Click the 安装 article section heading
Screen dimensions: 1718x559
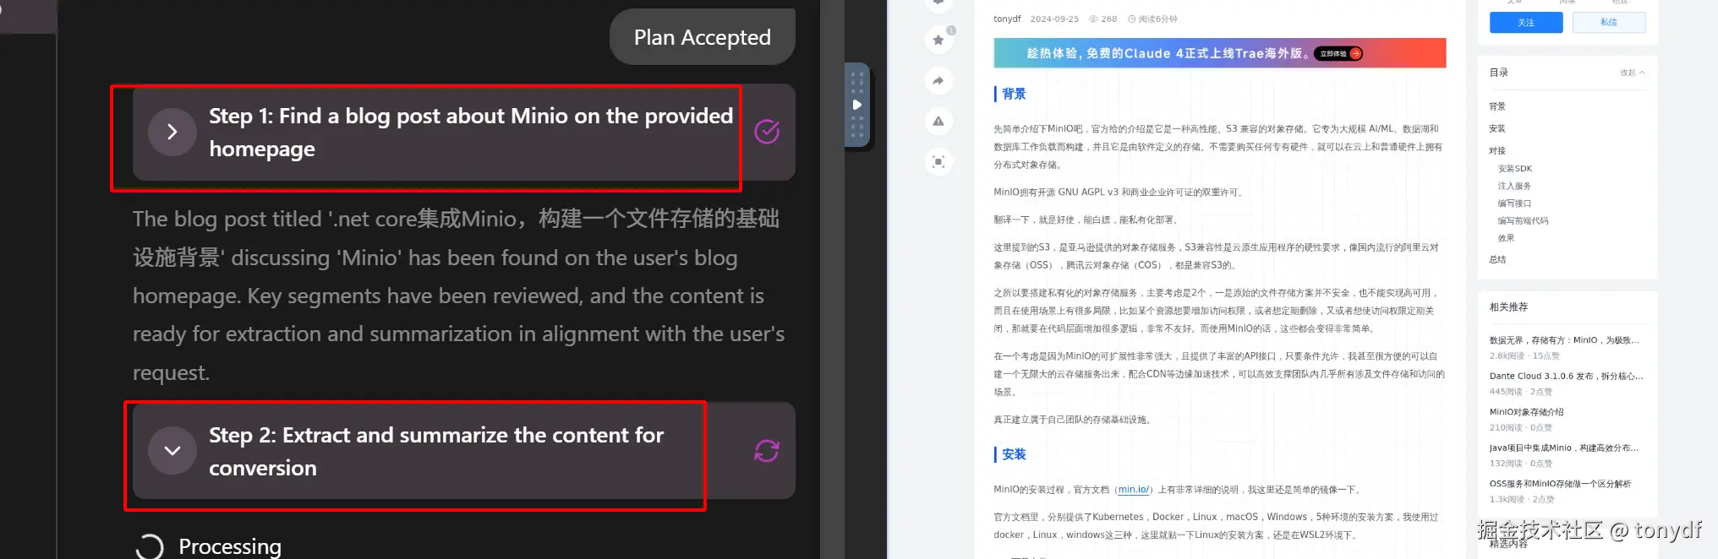(x=1014, y=454)
